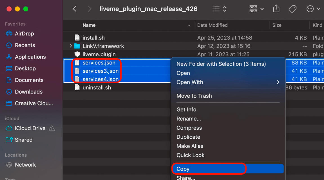Click the services3.json file name
This screenshot has height=180, width=324.
pos(100,71)
